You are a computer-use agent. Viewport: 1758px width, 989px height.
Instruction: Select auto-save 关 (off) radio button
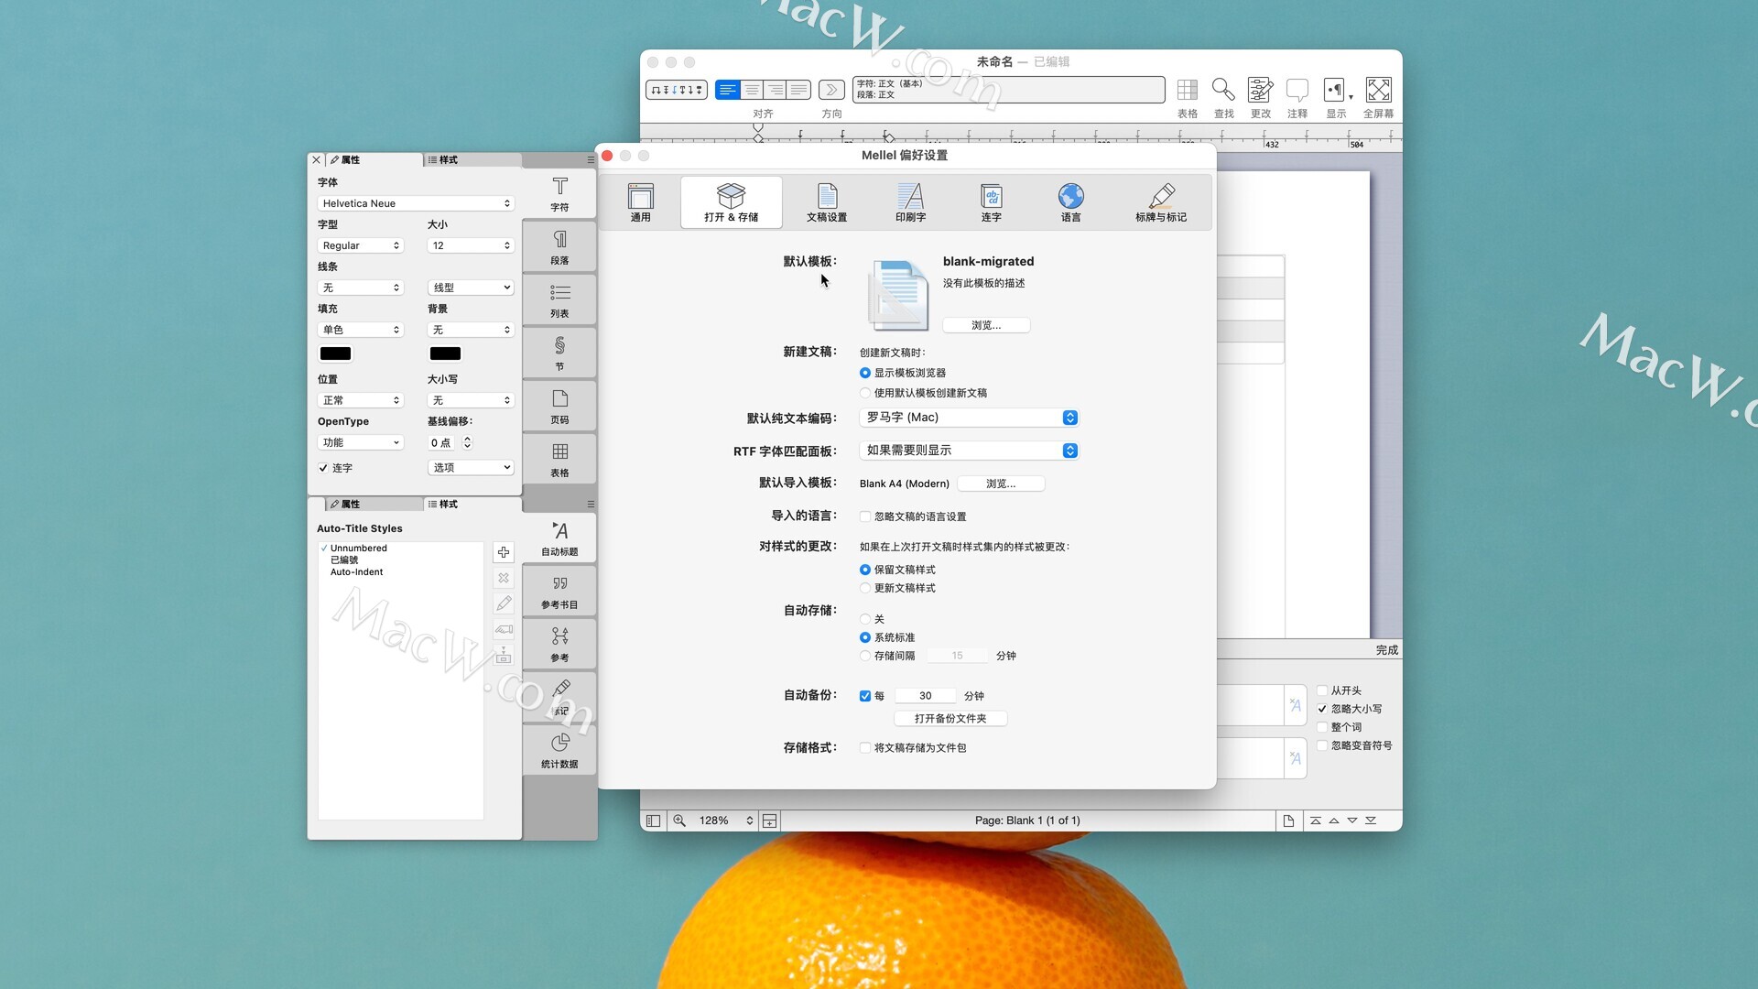(865, 619)
